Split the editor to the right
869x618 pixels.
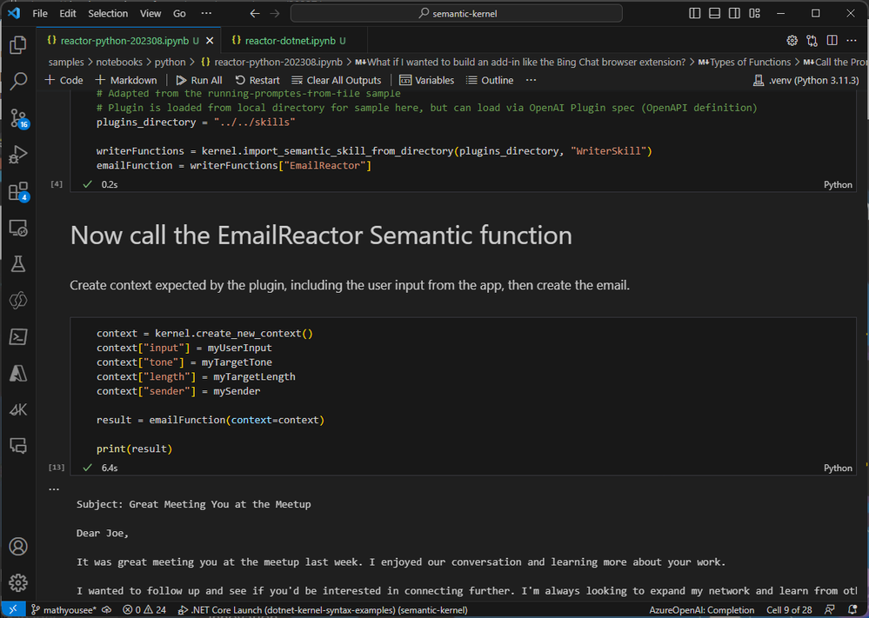(x=832, y=41)
